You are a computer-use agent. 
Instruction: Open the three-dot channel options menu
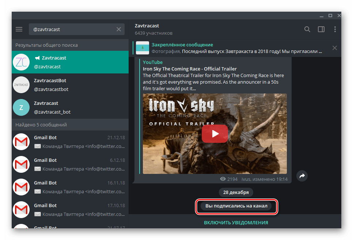click(x=335, y=29)
